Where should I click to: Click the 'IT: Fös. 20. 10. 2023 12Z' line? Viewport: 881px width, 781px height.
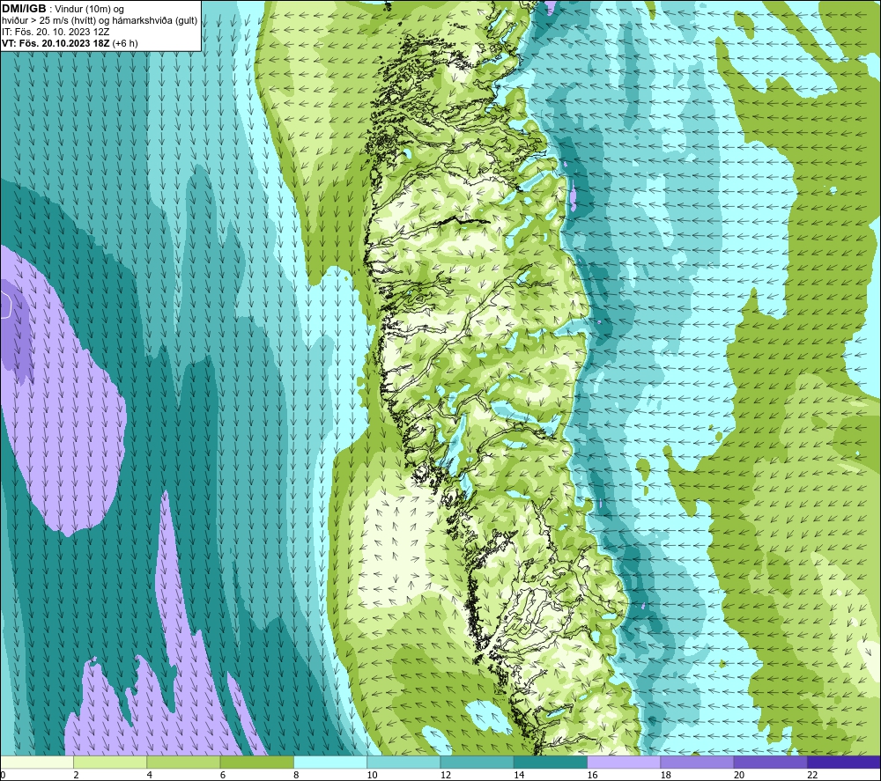click(x=56, y=32)
